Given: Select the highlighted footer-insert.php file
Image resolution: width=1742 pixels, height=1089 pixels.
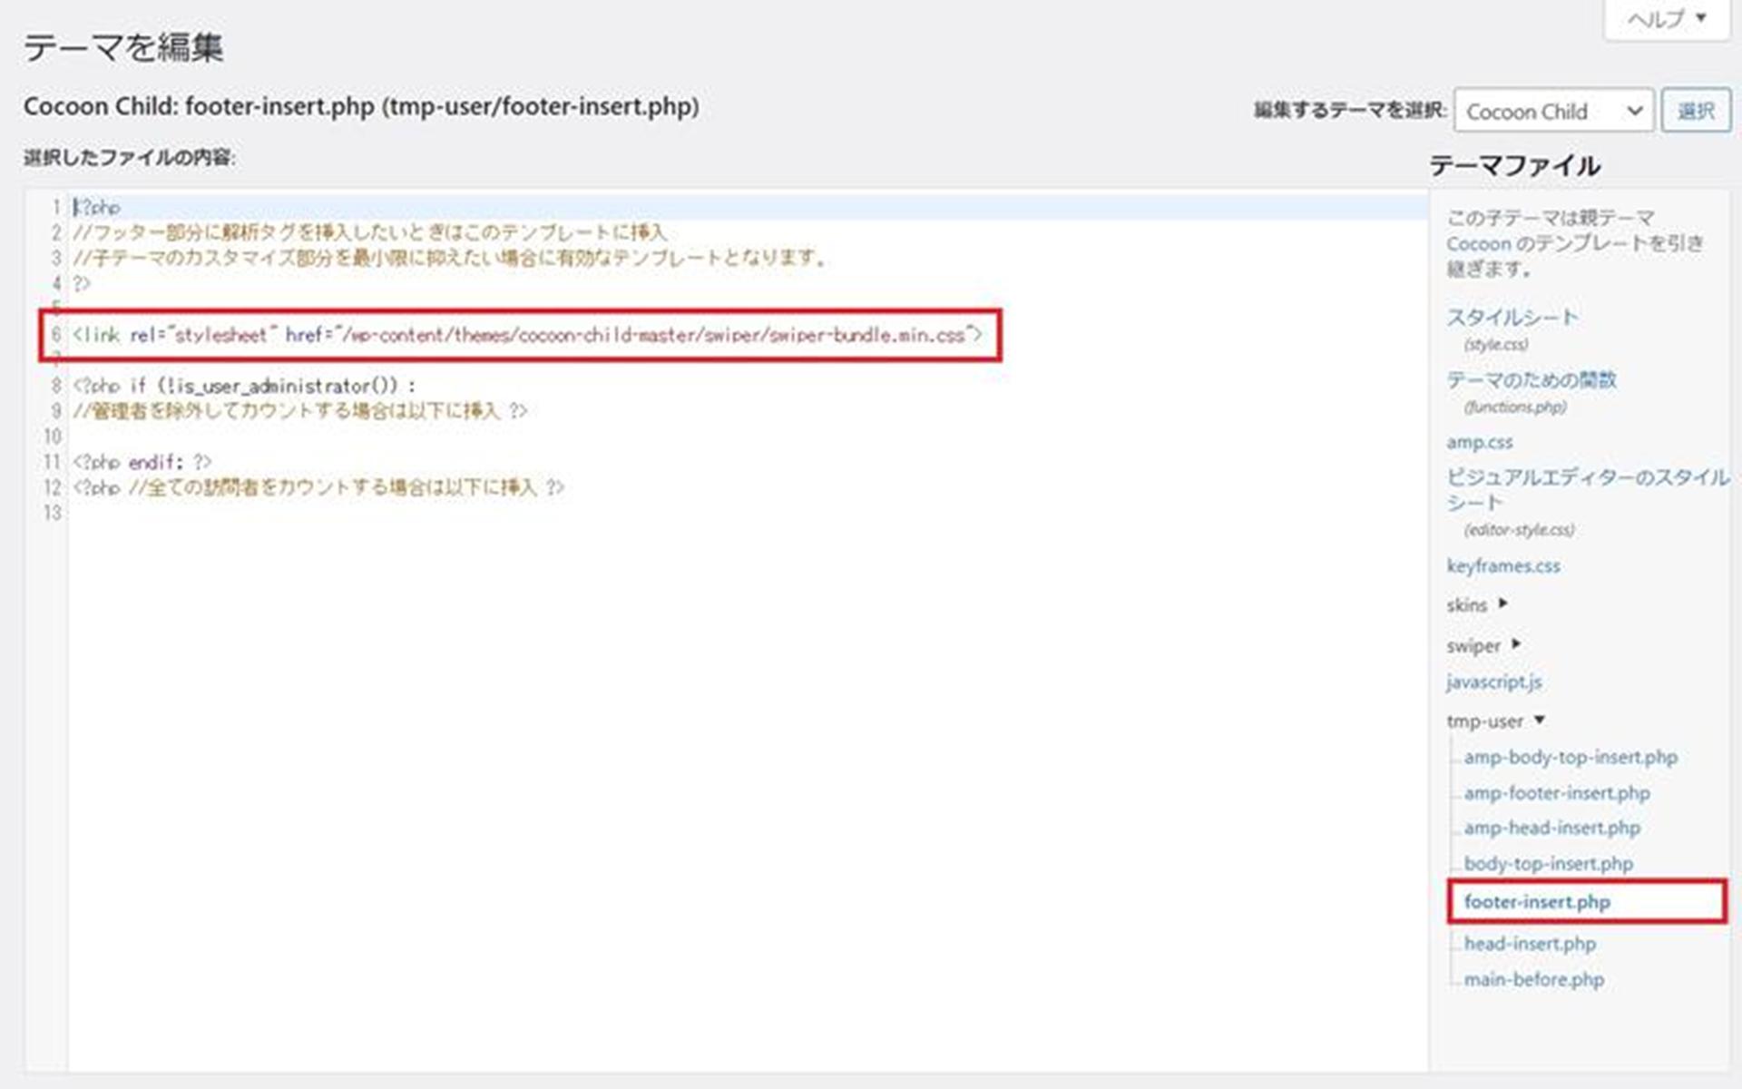Looking at the screenshot, I should coord(1538,902).
